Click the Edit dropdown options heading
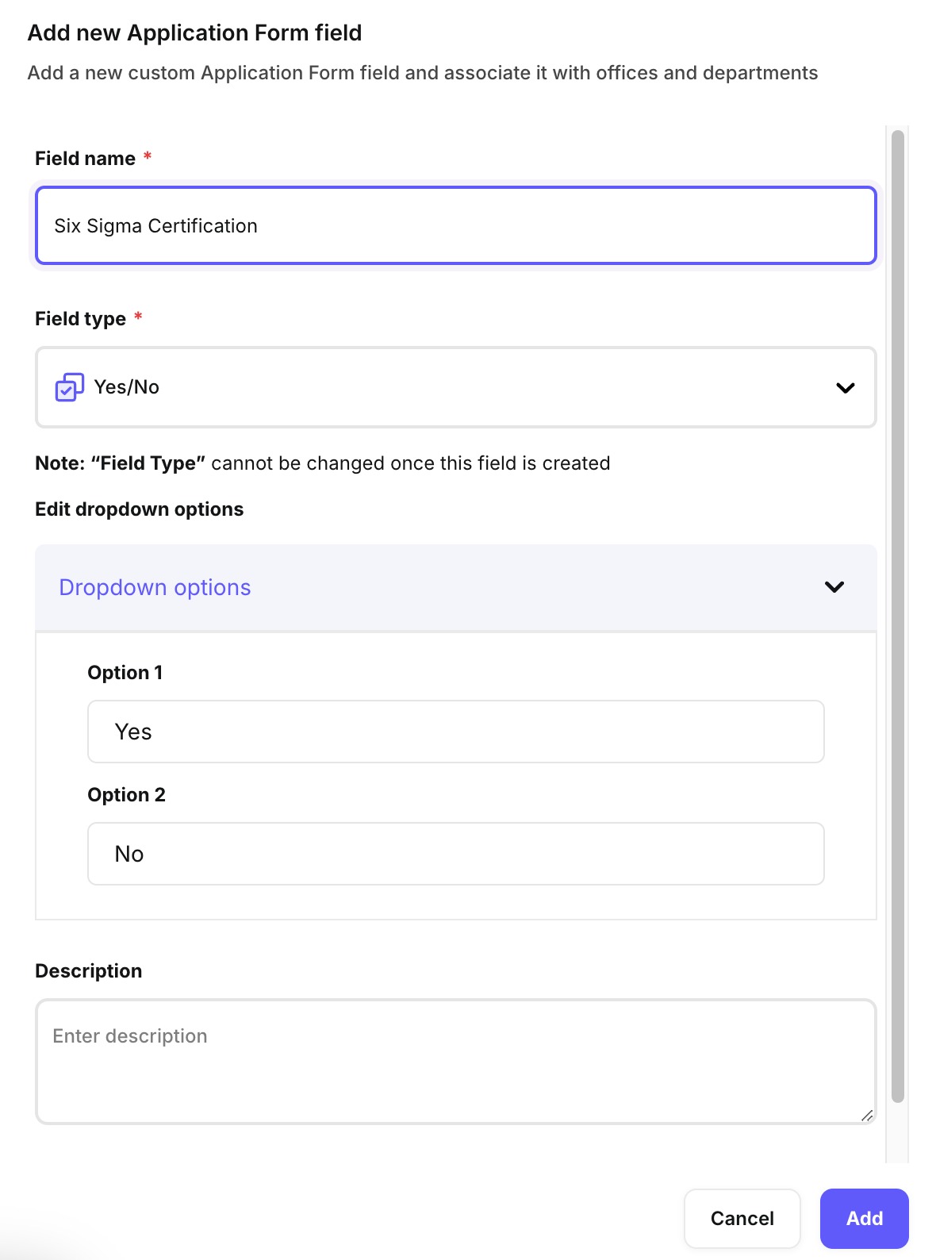 [140, 509]
